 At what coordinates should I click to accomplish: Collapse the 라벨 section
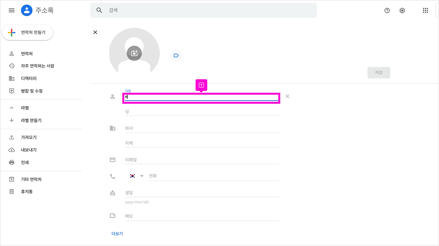coord(12,108)
